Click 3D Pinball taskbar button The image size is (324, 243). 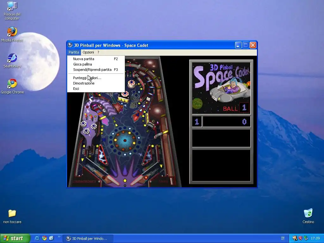[x=88, y=239]
